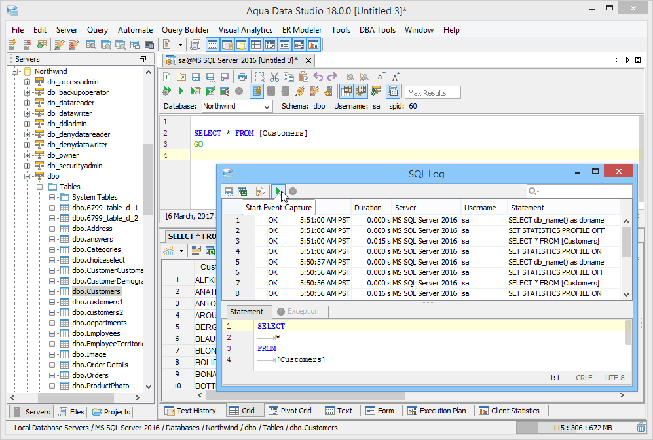Select the Statement tab in SQL Log
Image resolution: width=653 pixels, height=440 pixels.
246,312
